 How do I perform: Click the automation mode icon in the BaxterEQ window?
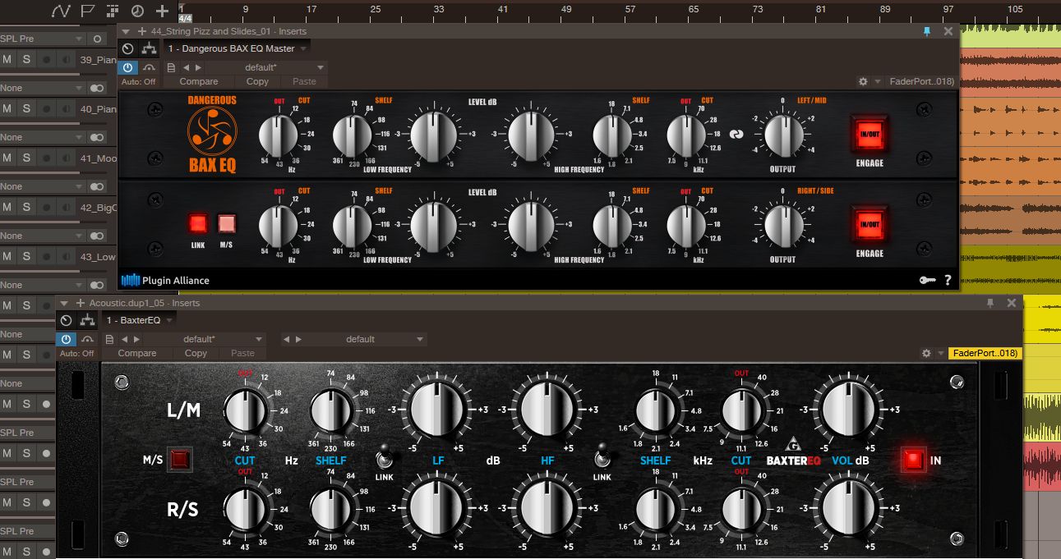pos(87,339)
